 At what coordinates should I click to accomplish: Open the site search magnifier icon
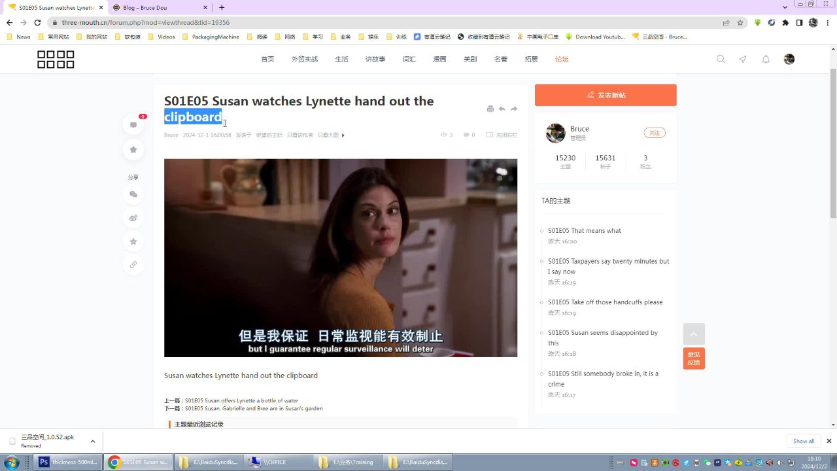tap(721, 59)
